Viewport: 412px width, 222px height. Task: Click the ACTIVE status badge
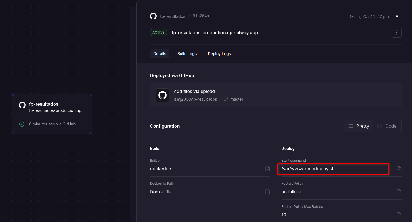click(159, 33)
